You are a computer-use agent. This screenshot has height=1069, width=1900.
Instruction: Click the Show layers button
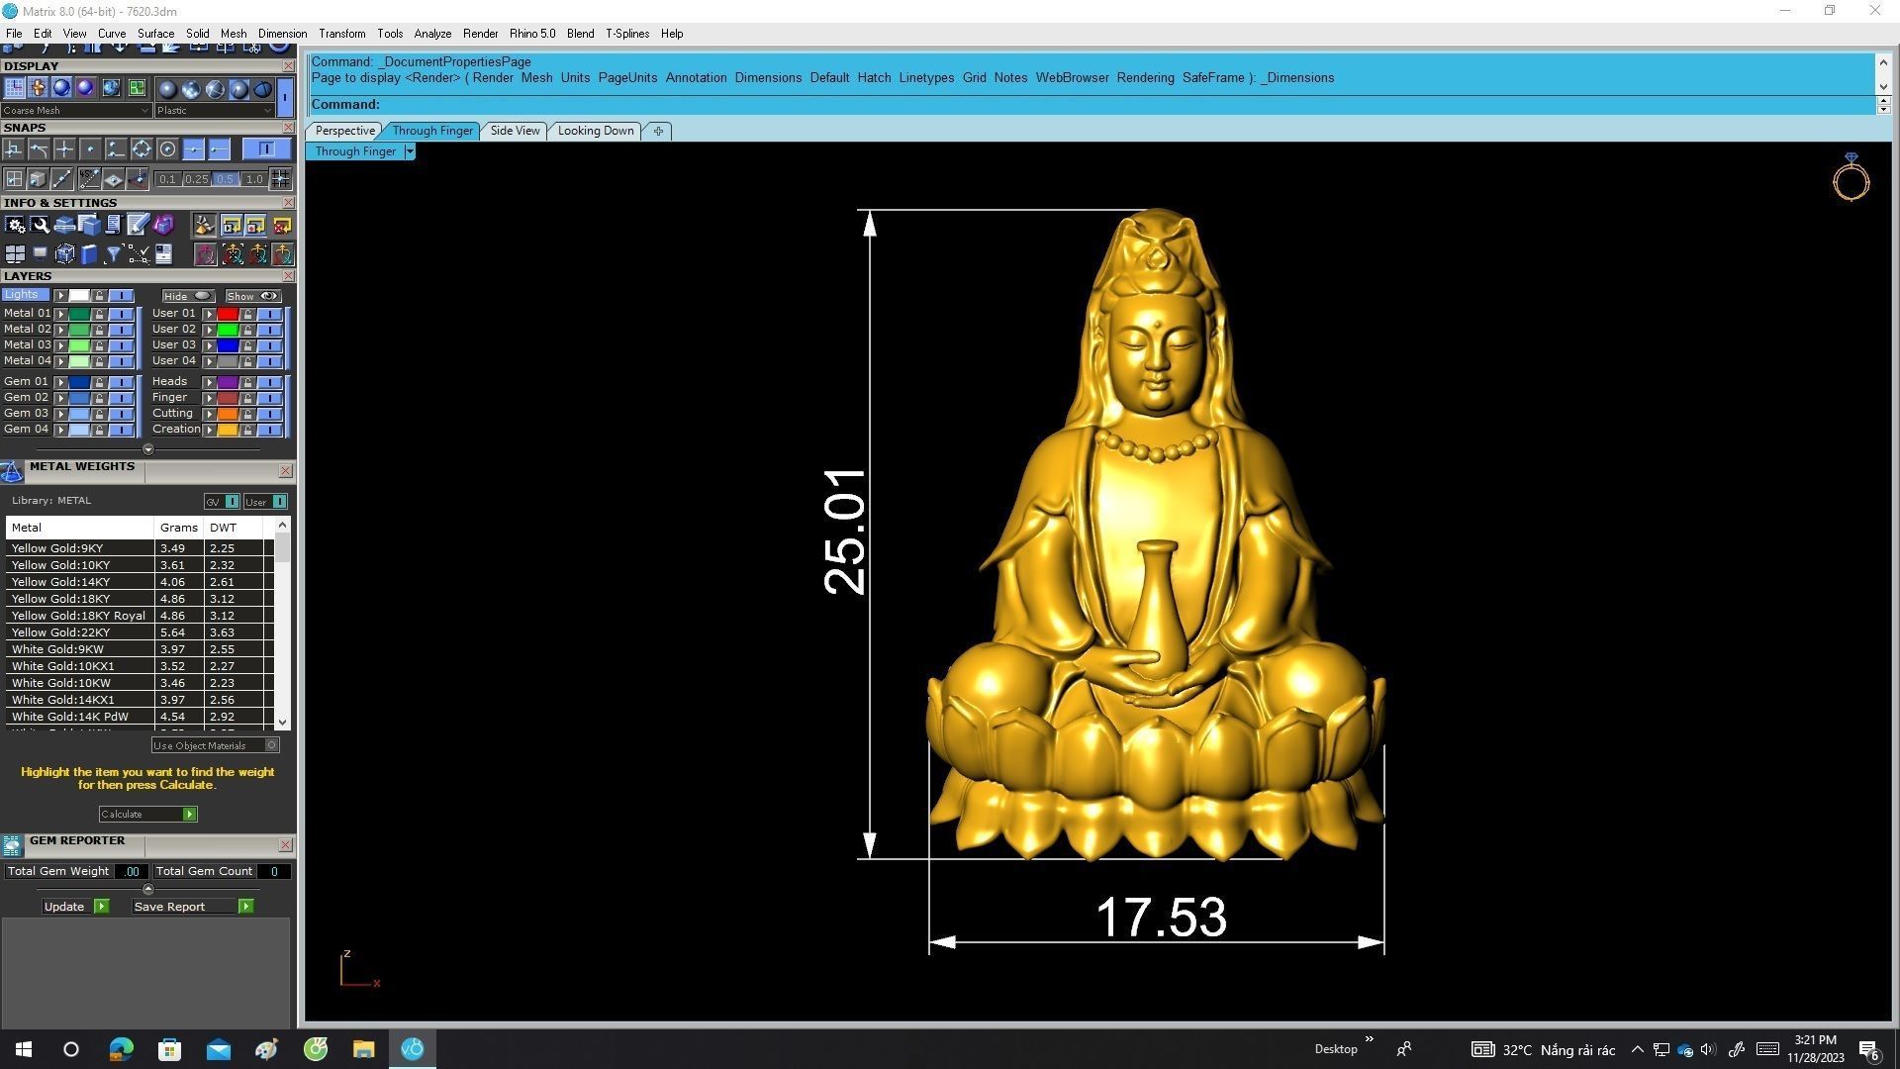(252, 296)
